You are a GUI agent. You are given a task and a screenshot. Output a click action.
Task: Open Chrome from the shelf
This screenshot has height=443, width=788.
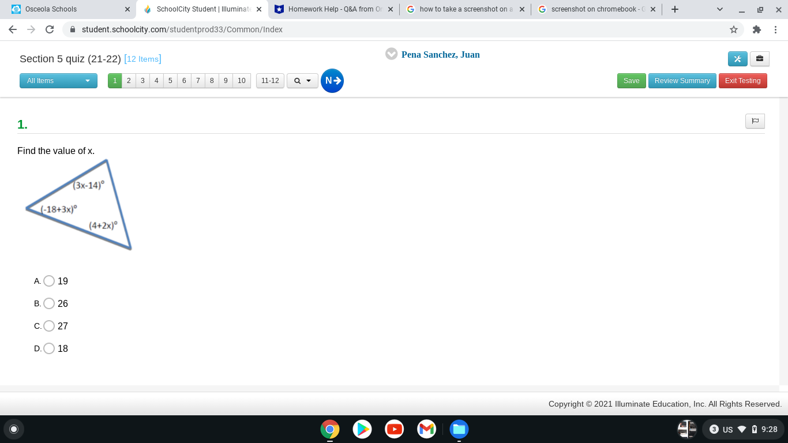click(330, 429)
